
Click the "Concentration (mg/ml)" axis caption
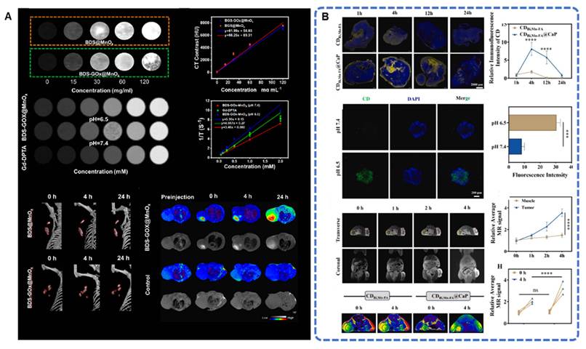tap(102, 90)
